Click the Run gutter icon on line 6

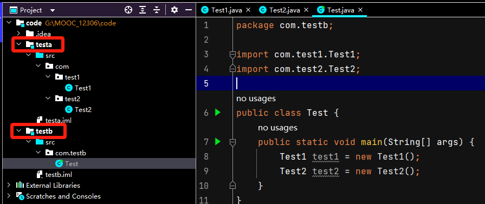click(218, 113)
